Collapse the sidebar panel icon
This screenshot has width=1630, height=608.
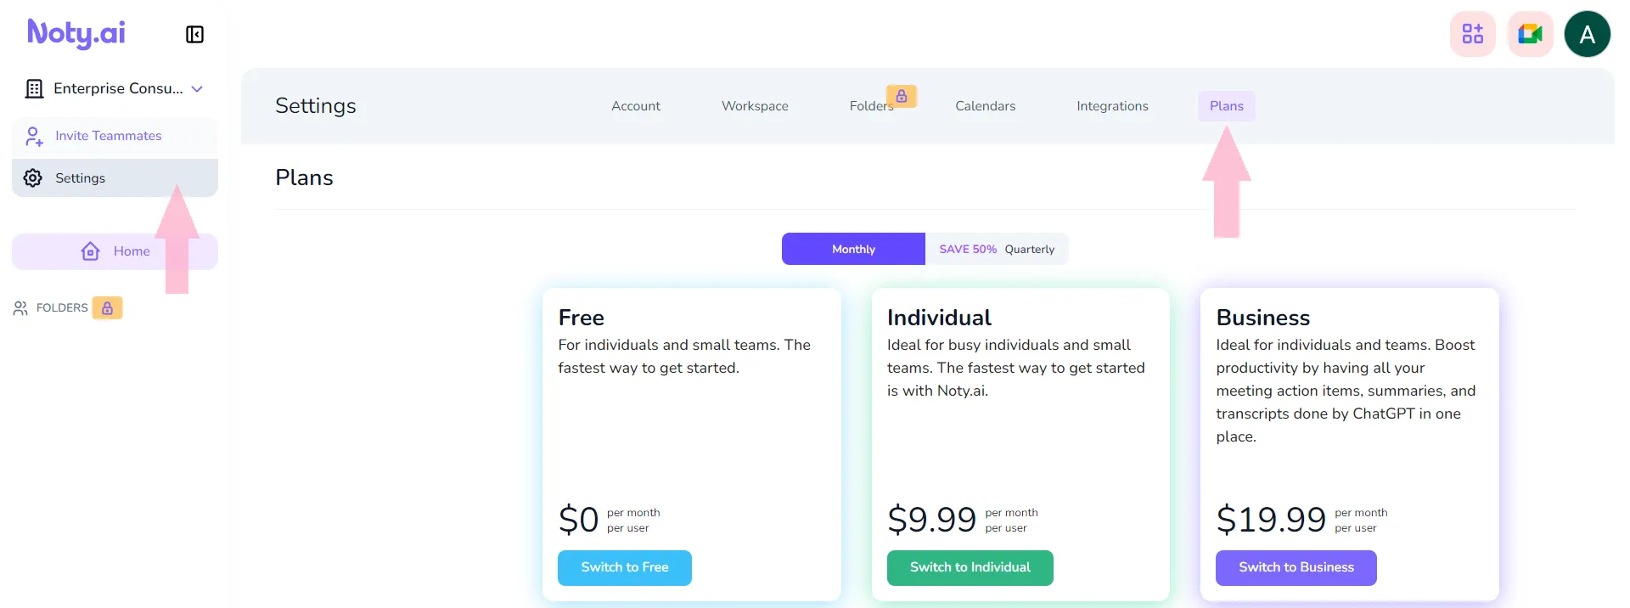[194, 35]
